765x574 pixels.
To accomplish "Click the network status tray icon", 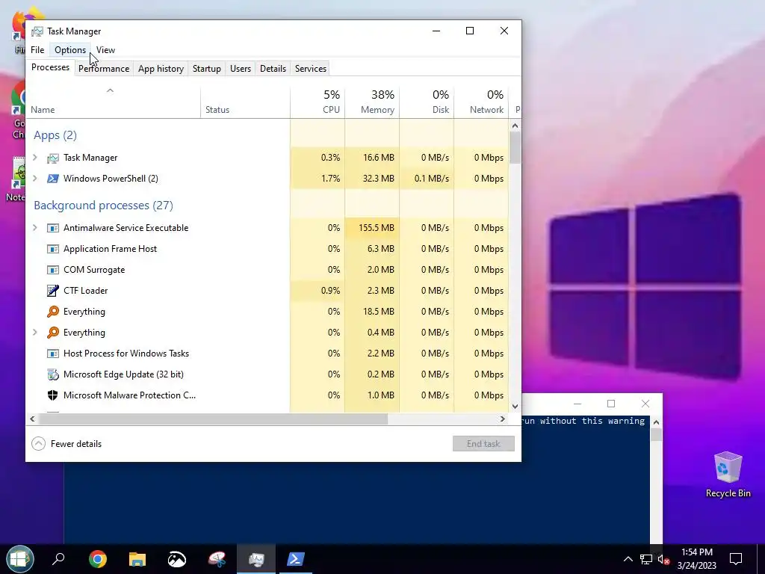I will pyautogui.click(x=646, y=559).
